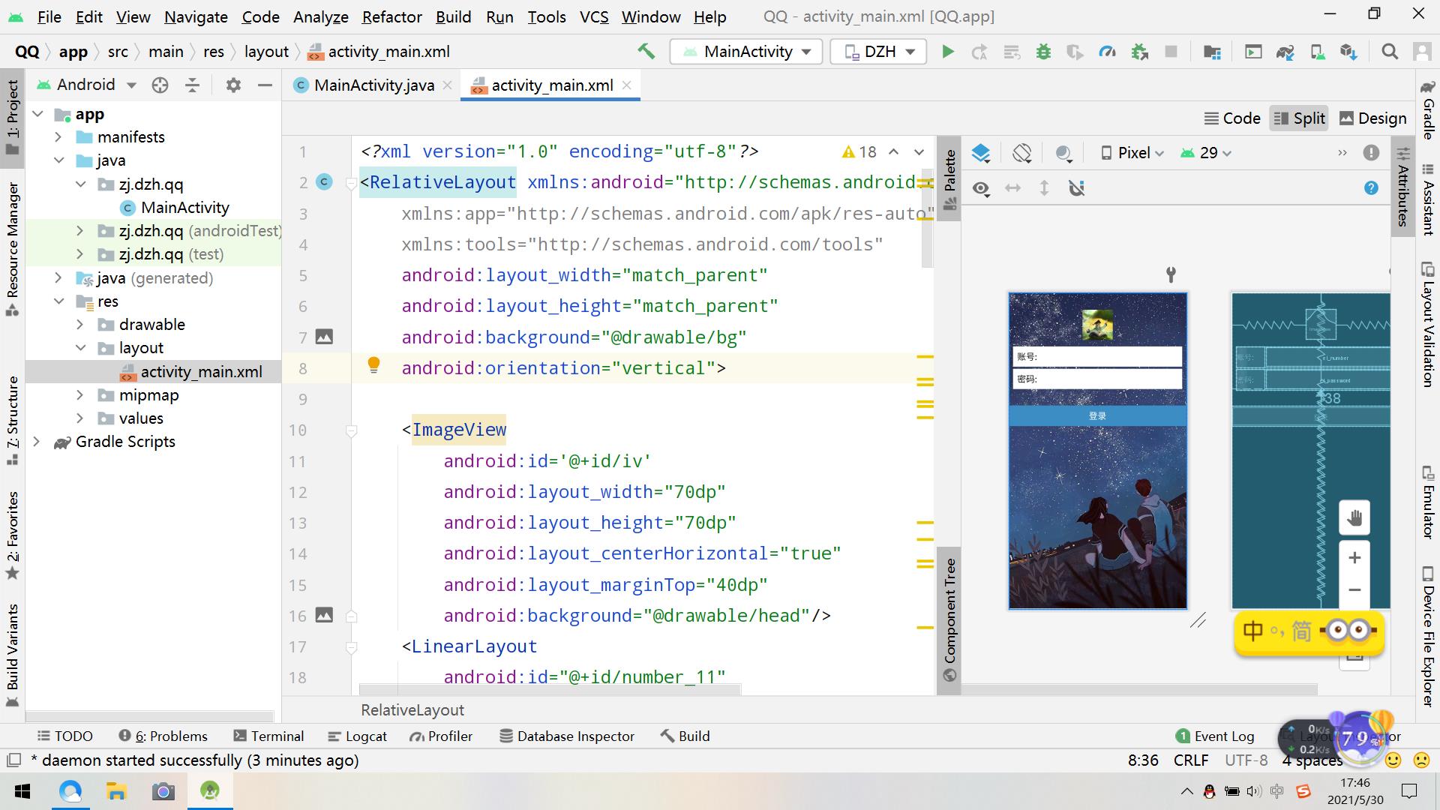The width and height of the screenshot is (1440, 810).
Task: Open the Terminal tool window
Action: [268, 736]
